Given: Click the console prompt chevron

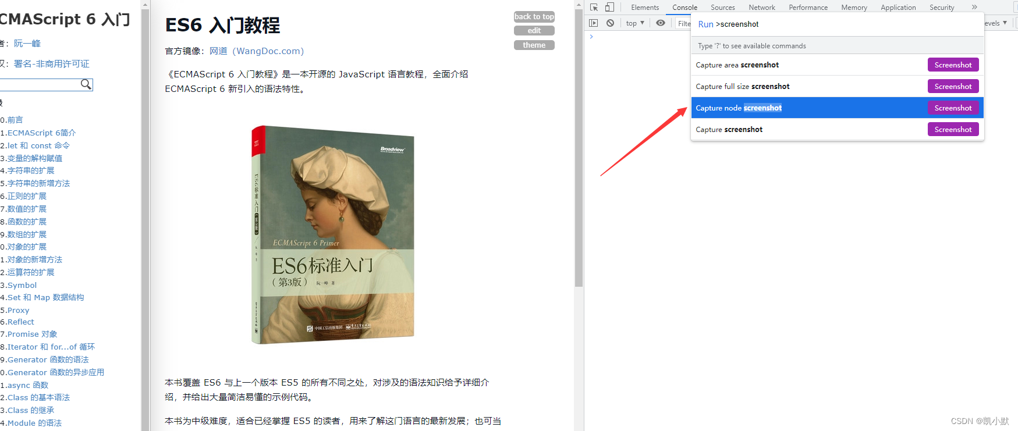Looking at the screenshot, I should tap(591, 37).
